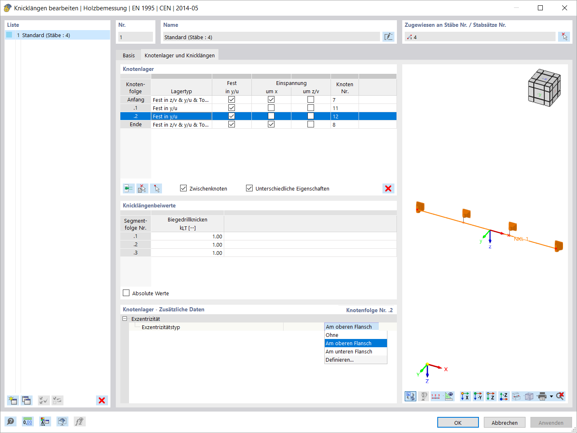Disable the Zwischenknoten checkbox
This screenshot has width=577, height=433.
(x=183, y=188)
